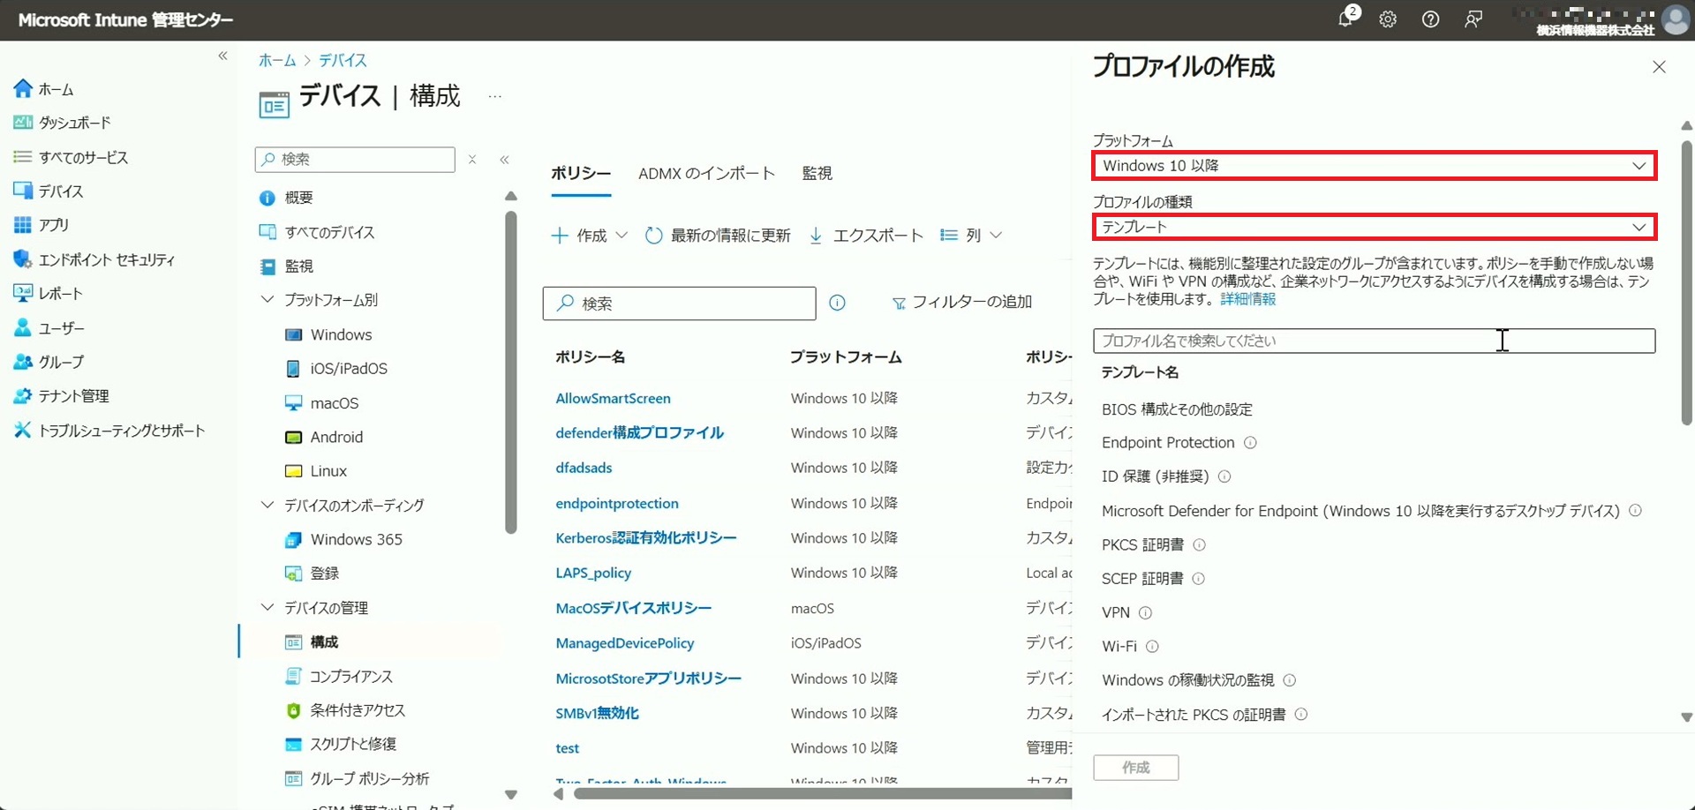Select the Microsoft Defender for Endpoint template
This screenshot has width=1695, height=810.
1360,511
